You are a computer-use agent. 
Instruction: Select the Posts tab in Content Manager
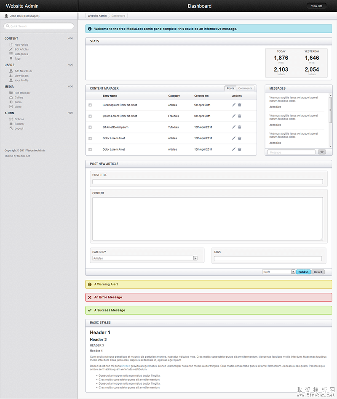click(x=230, y=88)
